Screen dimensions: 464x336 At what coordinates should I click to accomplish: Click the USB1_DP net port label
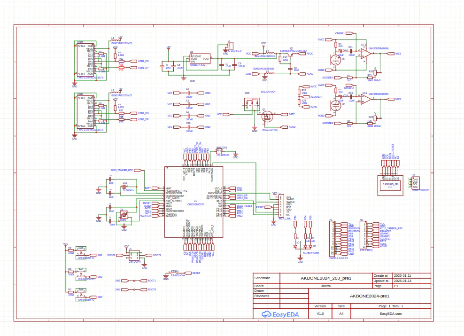point(139,68)
